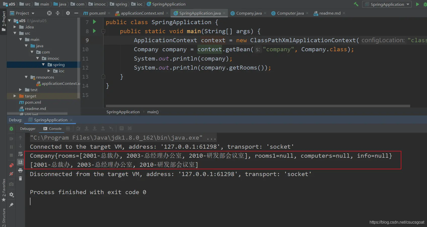Image resolution: width=427 pixels, height=227 pixels.
Task: Expand the ioc package node
Action: pyautogui.click(x=49, y=71)
